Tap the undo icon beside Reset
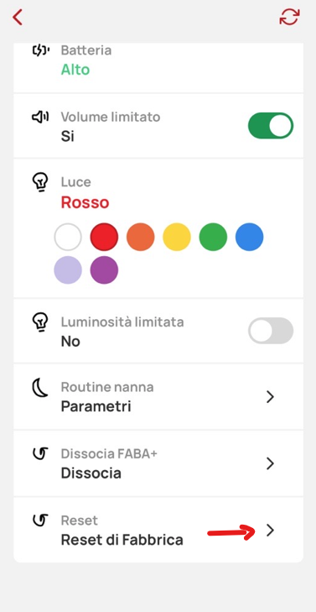Viewport: 316px width, 612px height. (x=40, y=520)
